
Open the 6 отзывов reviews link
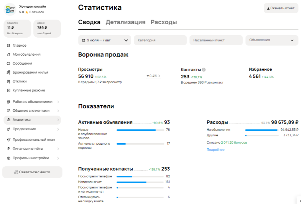point(37,12)
